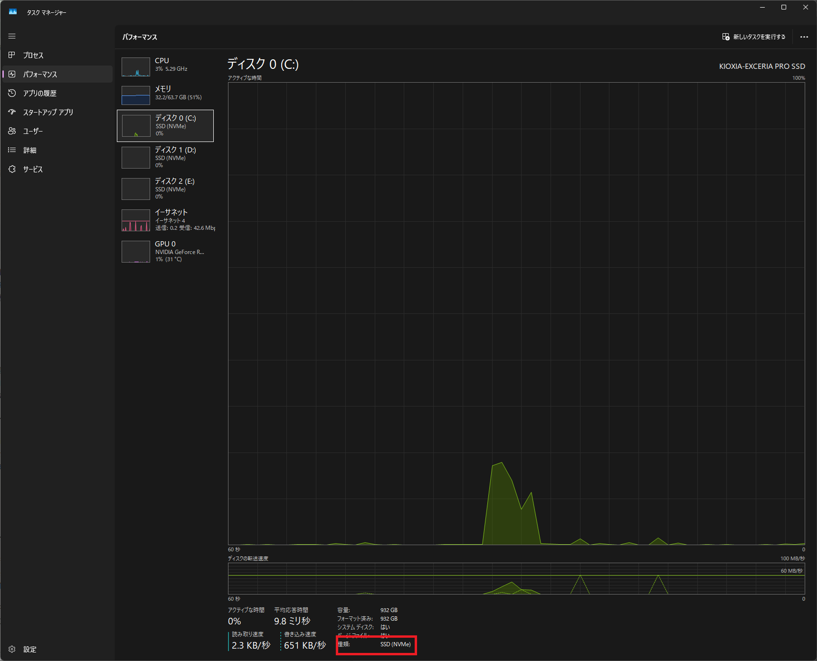Select the ユーザー icon in sidebar

coord(12,131)
